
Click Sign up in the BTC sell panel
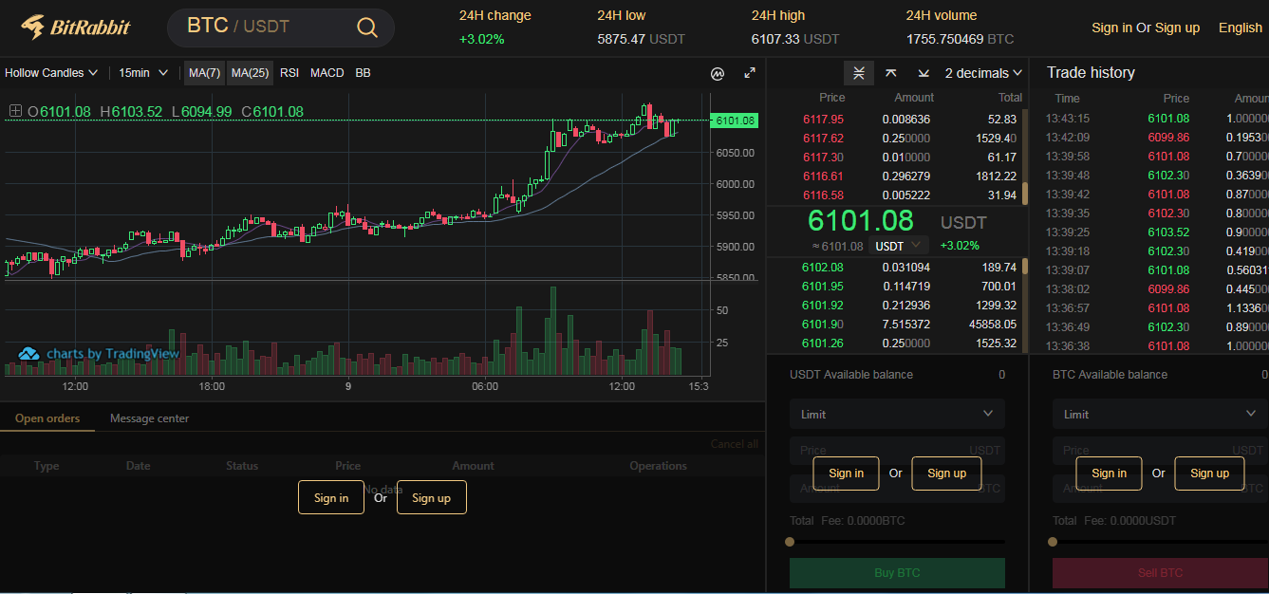point(1209,473)
